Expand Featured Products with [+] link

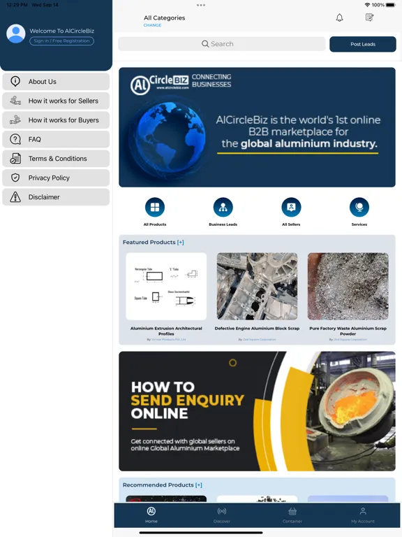click(181, 242)
